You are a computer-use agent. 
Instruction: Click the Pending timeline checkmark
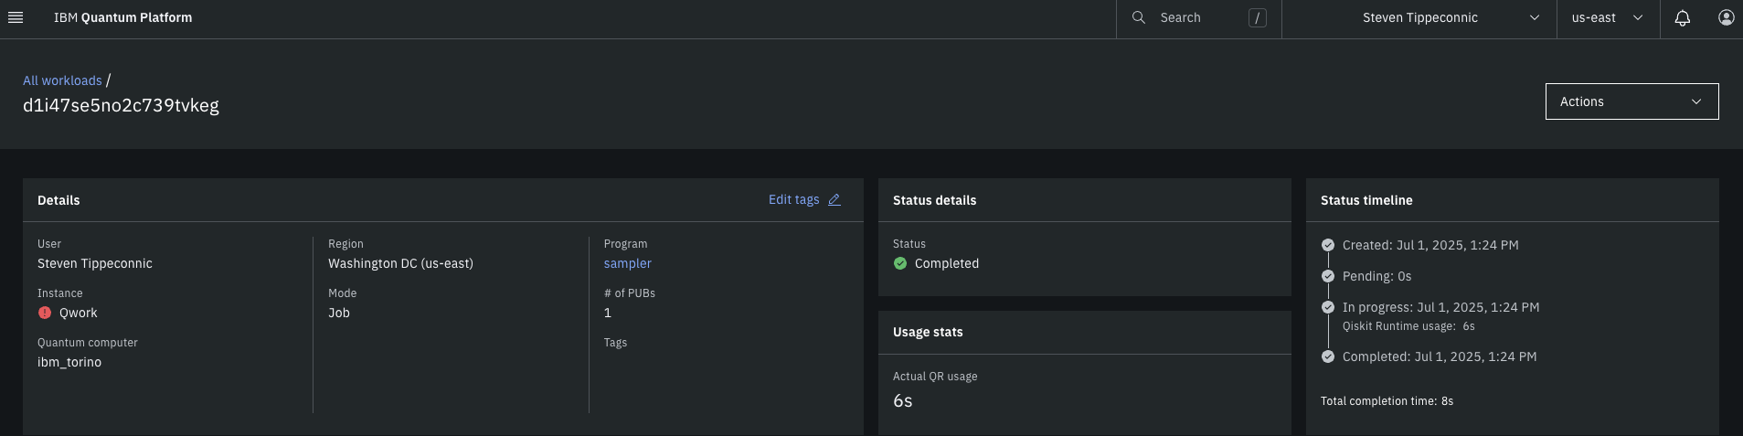pyautogui.click(x=1328, y=276)
